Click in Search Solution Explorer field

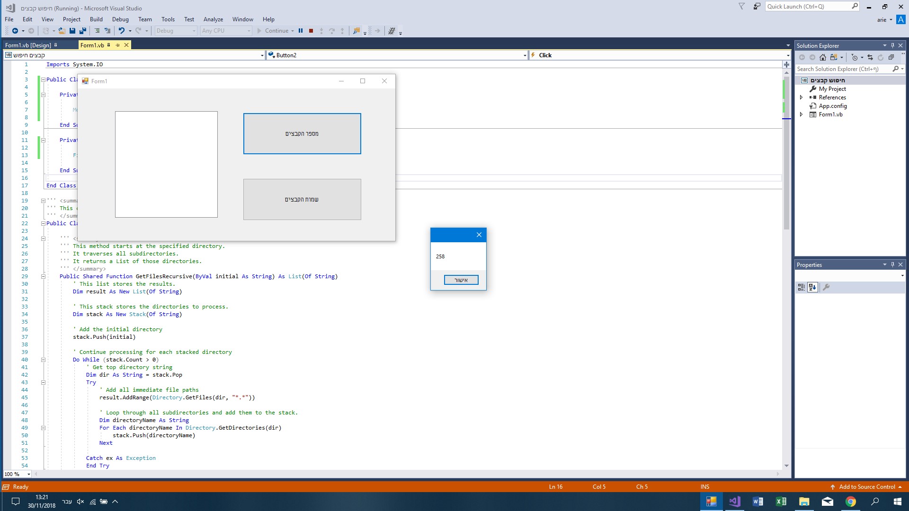pyautogui.click(x=843, y=69)
